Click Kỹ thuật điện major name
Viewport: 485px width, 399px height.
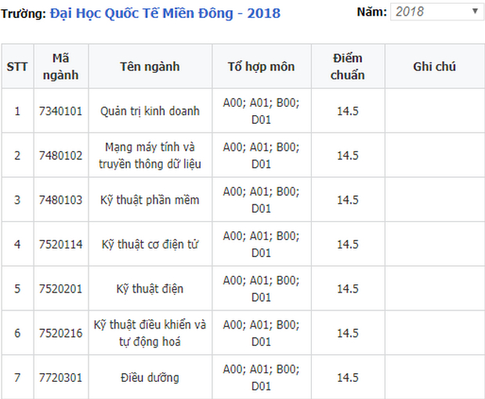coord(150,288)
